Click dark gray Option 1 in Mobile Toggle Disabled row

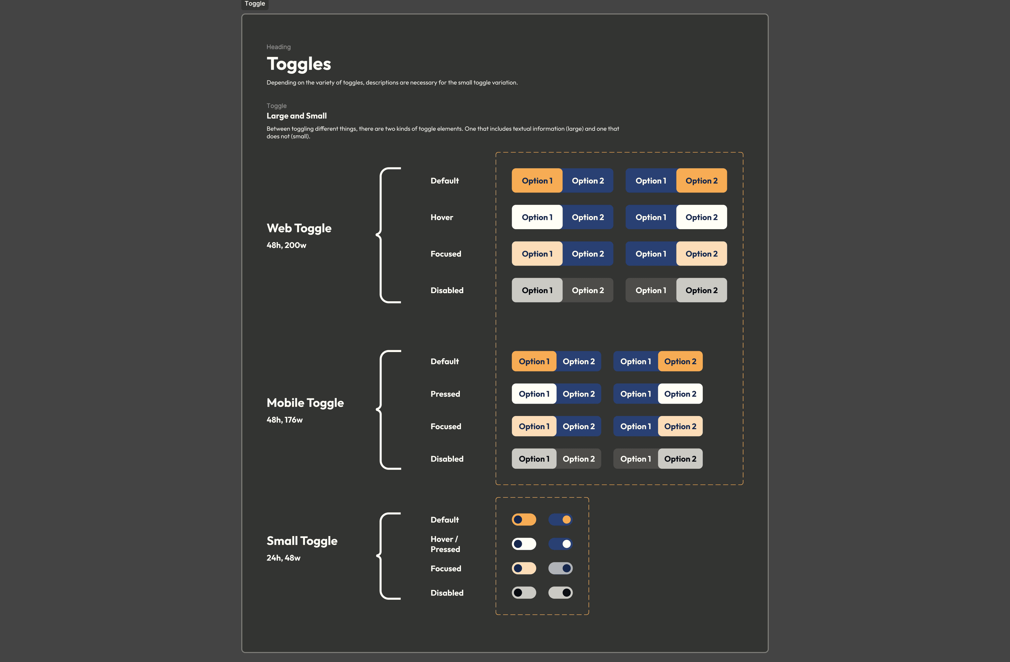636,459
